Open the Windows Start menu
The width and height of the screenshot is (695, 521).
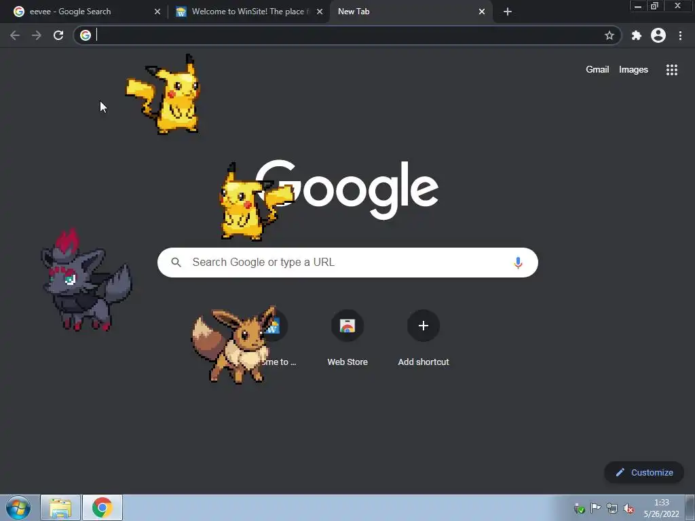18,507
